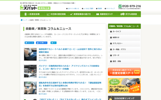Click the checkmark icon beside 車買取業者の選び方

[71, 14]
